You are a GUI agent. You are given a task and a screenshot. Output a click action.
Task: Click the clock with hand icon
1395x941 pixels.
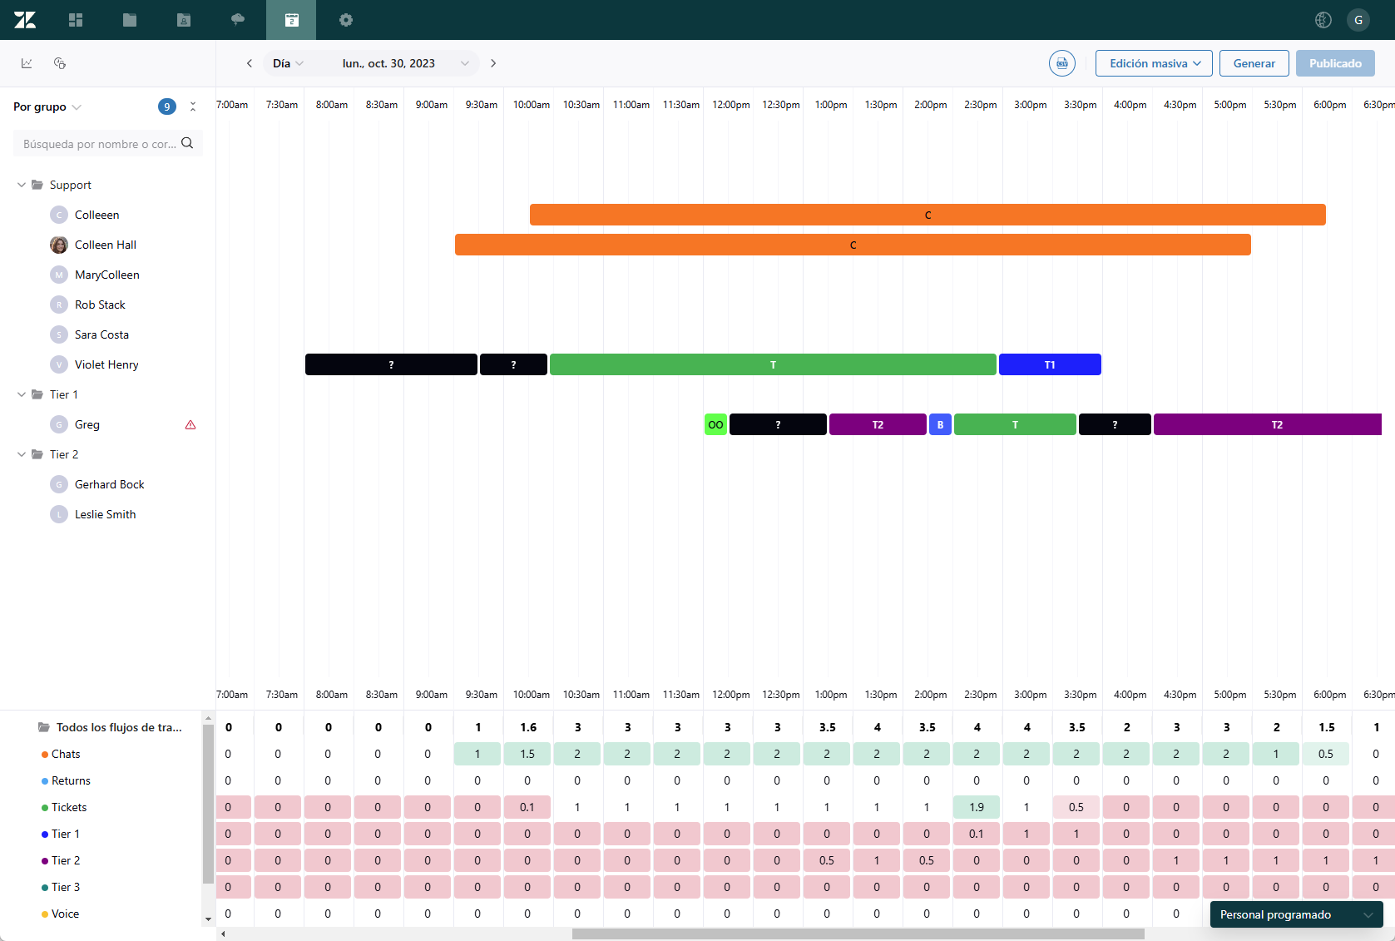click(60, 63)
